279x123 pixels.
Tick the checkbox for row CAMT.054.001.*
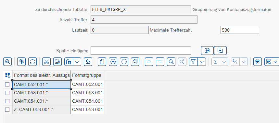point(7,101)
